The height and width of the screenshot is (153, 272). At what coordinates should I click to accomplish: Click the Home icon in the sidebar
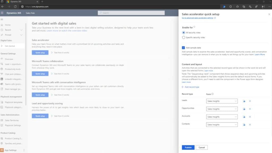tap(2, 25)
